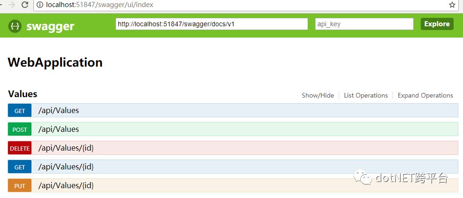Click the browser reload icon
This screenshot has height=198, width=463.
25,5
